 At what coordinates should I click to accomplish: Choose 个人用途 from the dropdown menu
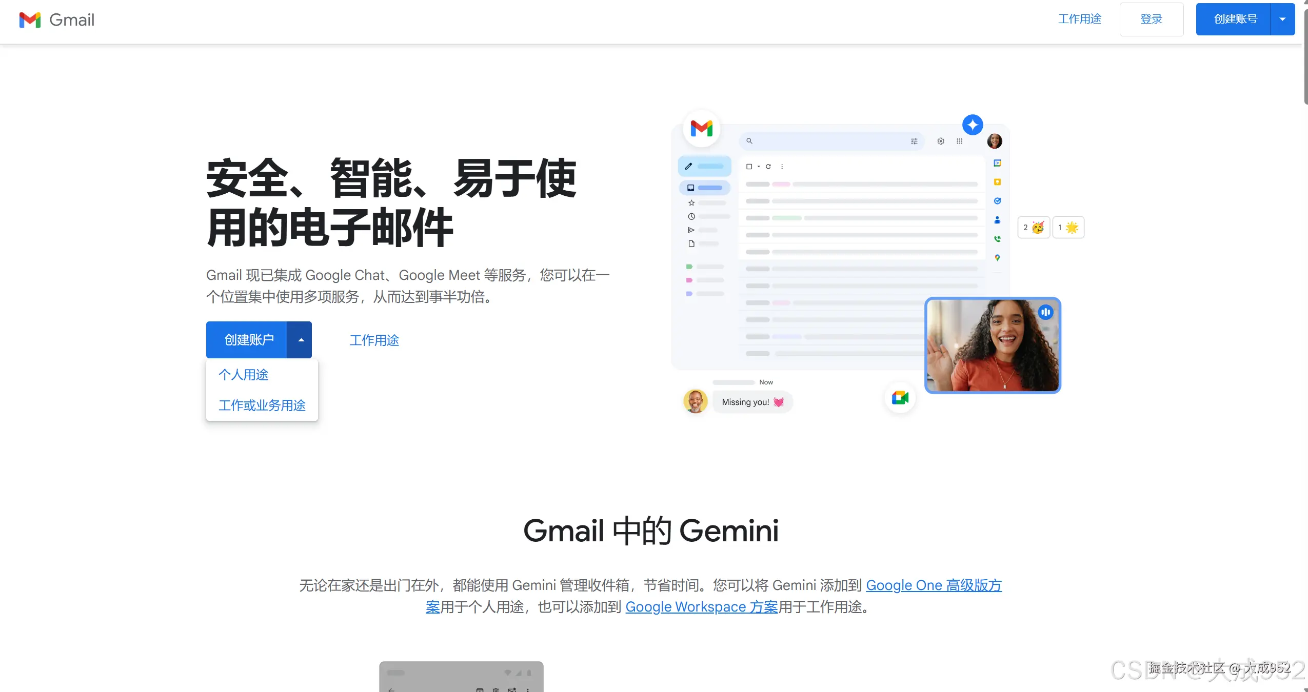click(243, 375)
